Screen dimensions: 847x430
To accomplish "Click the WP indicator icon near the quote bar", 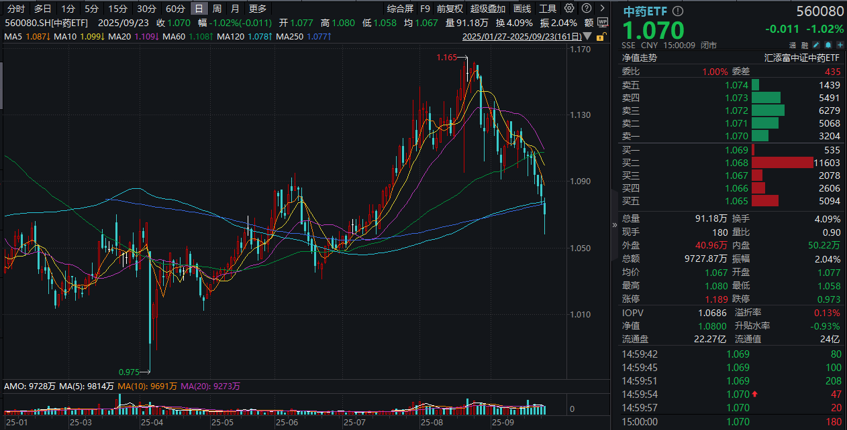I will click(x=603, y=22).
